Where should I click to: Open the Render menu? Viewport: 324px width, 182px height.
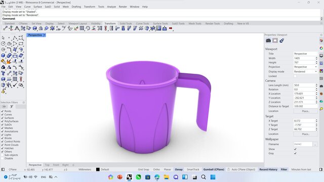tap(123, 7)
